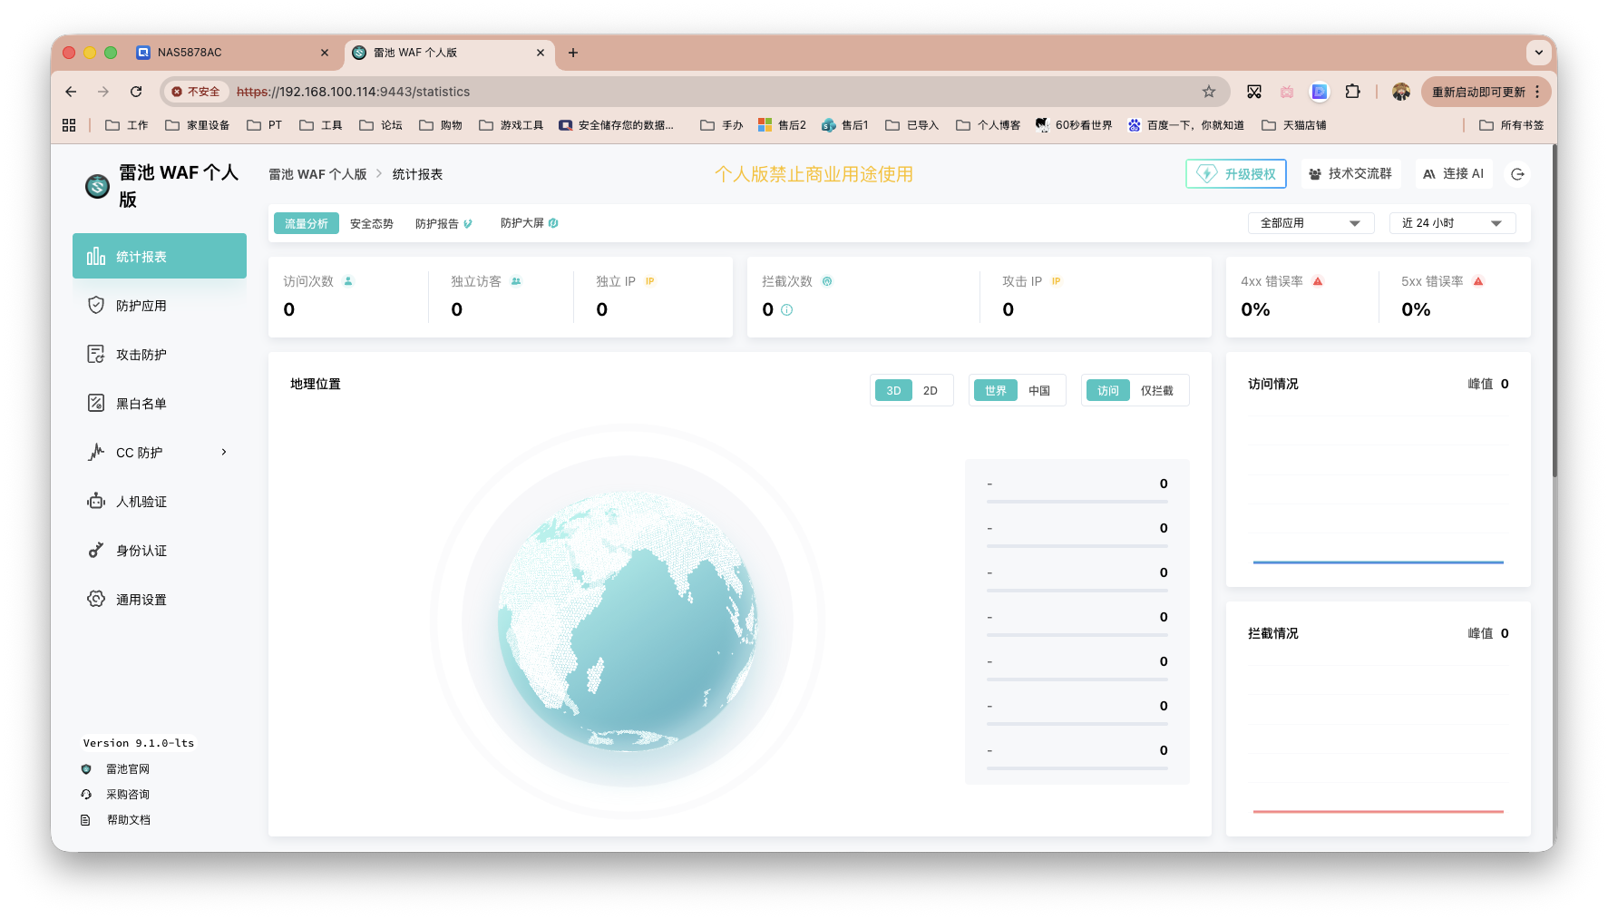
Task: Open the 全部应用 application filter dropdown
Action: click(1311, 222)
